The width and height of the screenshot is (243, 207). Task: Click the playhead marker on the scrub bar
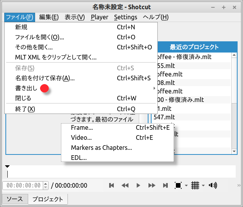click(7, 167)
